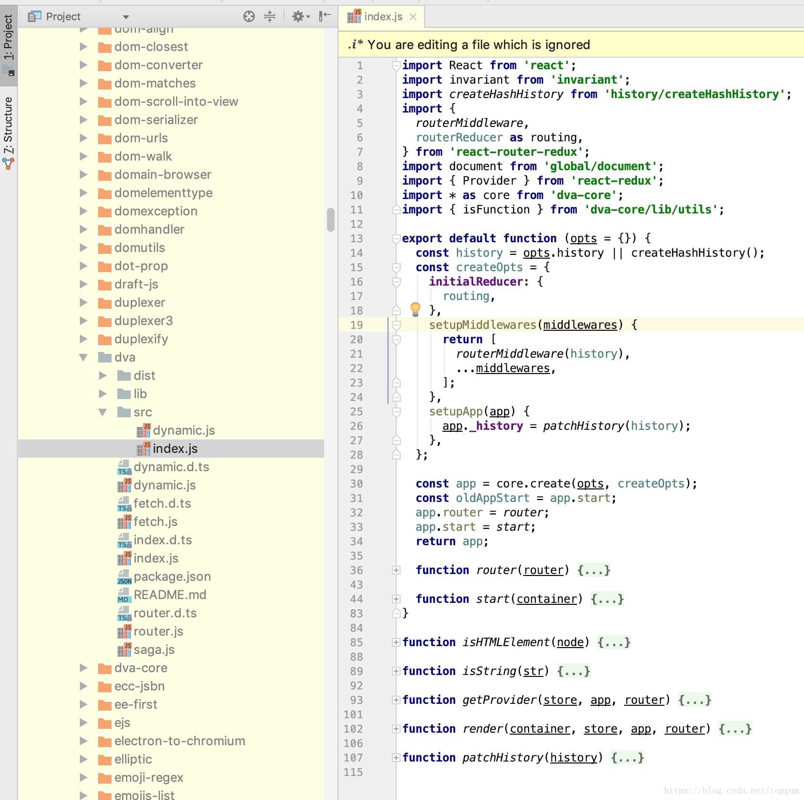Expand folded isString function
This screenshot has width=804, height=800.
pyautogui.click(x=396, y=671)
